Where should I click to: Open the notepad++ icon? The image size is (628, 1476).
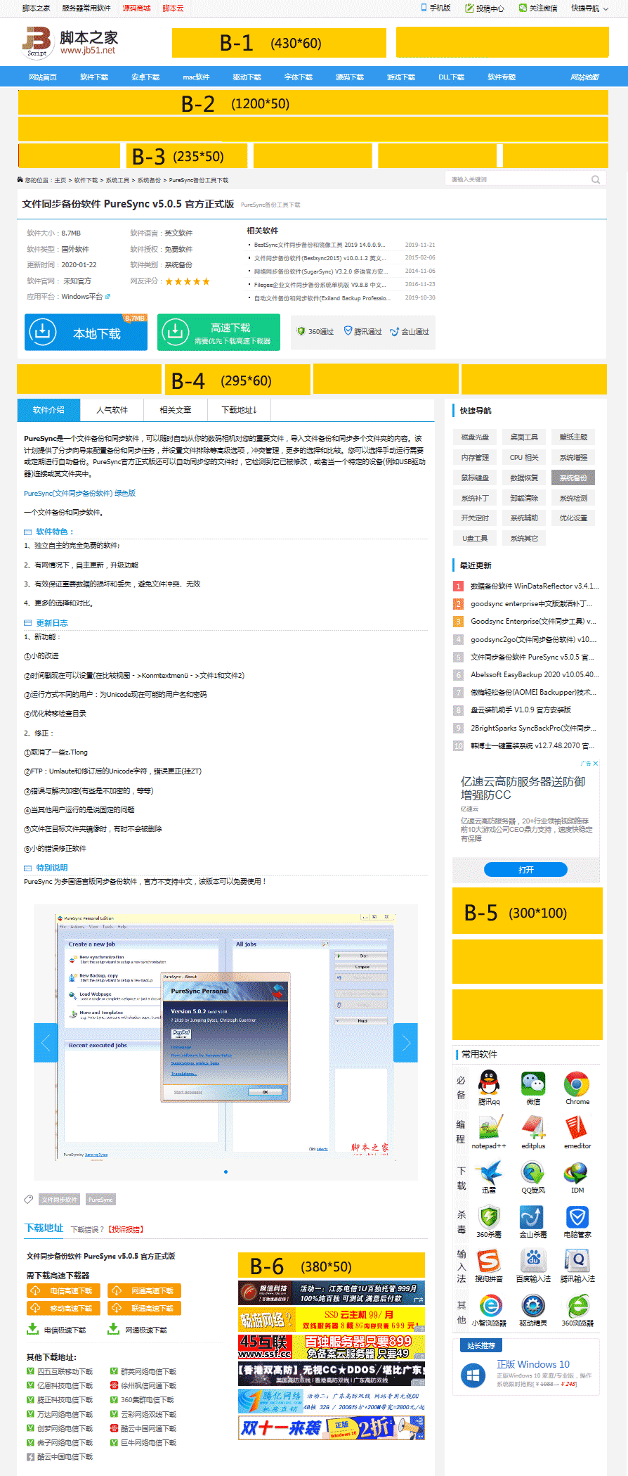(x=489, y=1127)
